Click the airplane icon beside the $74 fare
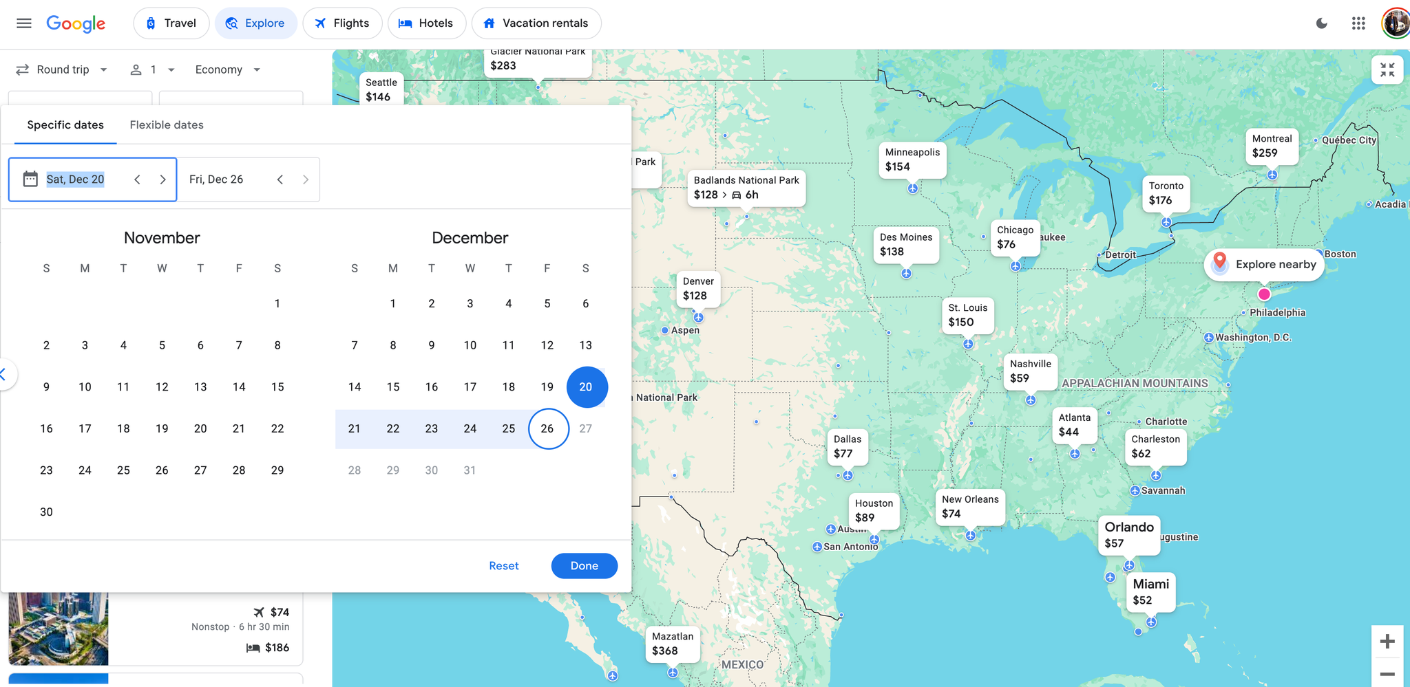The height and width of the screenshot is (687, 1410). [x=260, y=611]
